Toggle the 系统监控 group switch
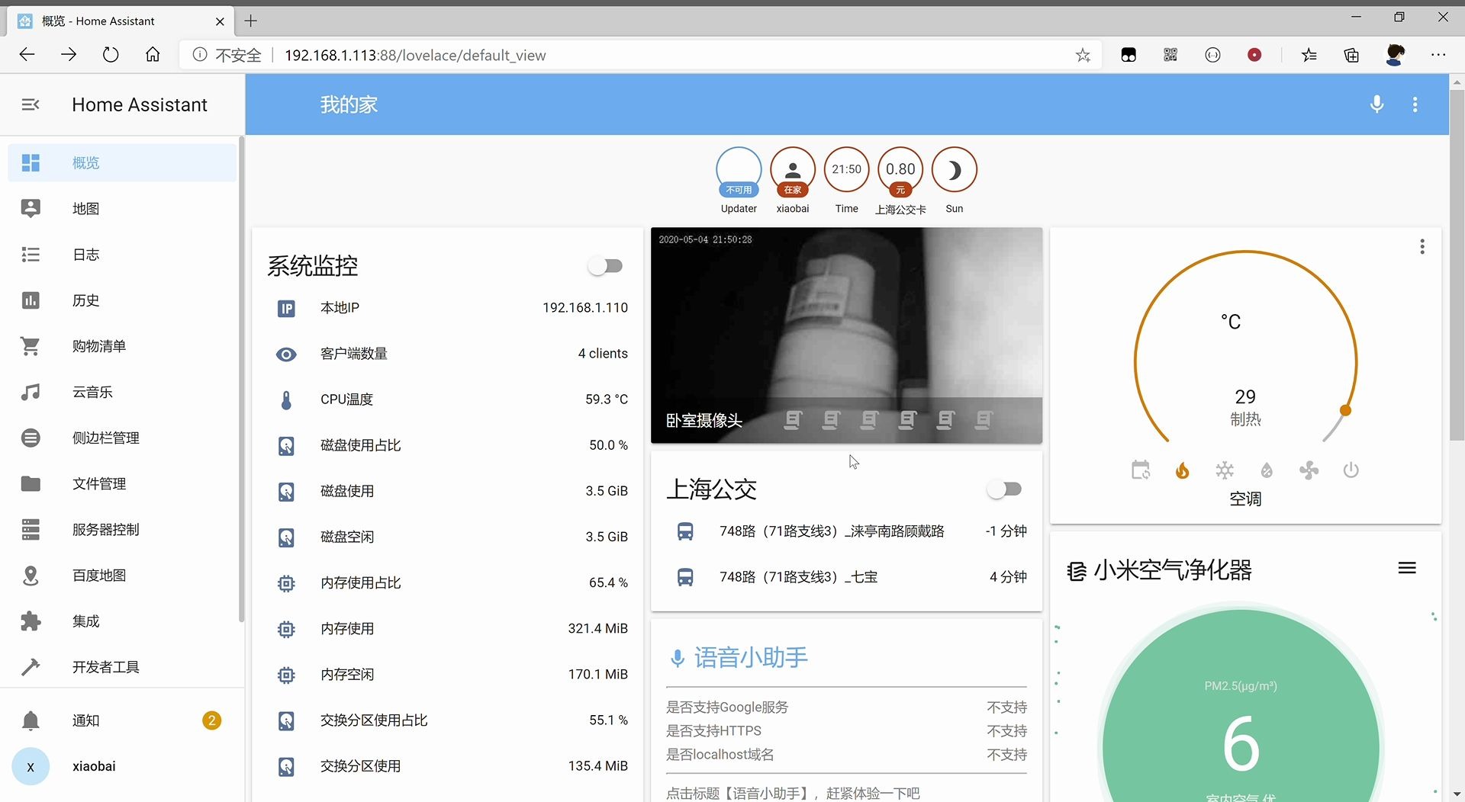 (606, 265)
